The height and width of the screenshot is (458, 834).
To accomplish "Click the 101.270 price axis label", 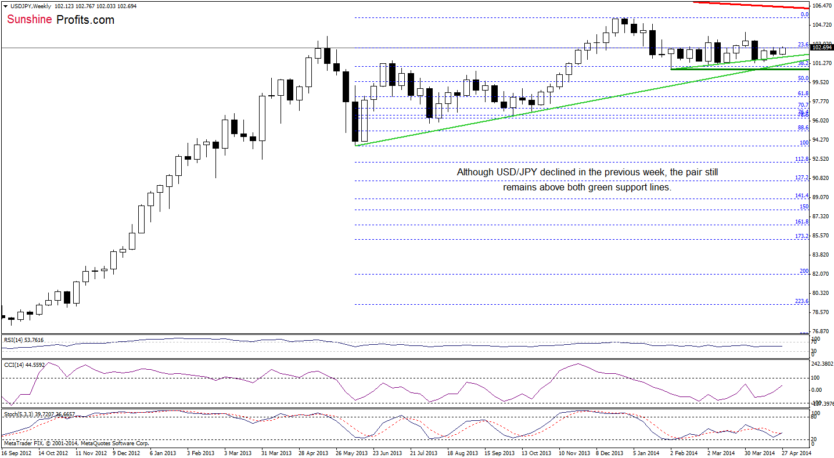I will coord(821,63).
